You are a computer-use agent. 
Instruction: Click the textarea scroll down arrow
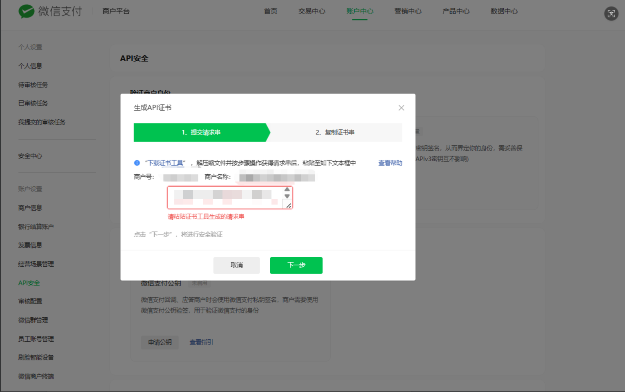pos(287,196)
